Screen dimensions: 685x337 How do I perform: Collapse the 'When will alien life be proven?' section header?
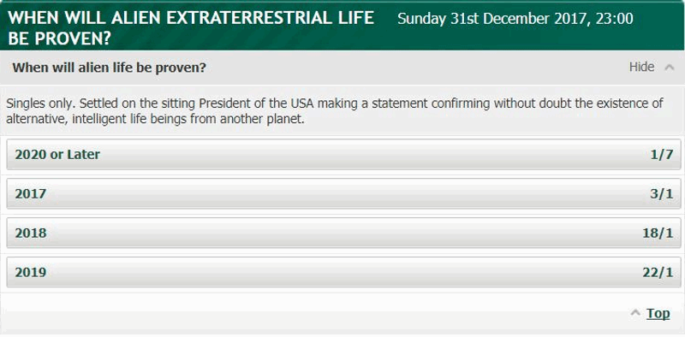[x=342, y=68]
